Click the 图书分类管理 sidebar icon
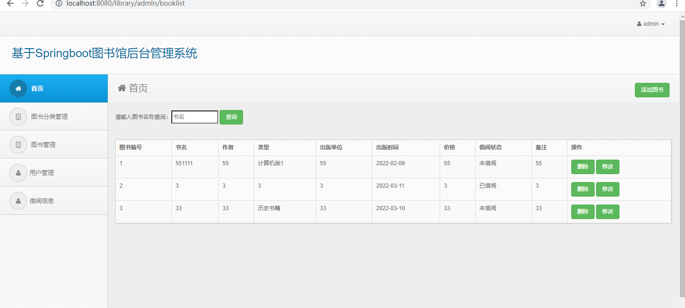 (18, 117)
